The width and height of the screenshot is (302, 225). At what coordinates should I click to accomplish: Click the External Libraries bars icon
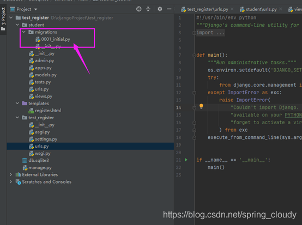point(18,174)
